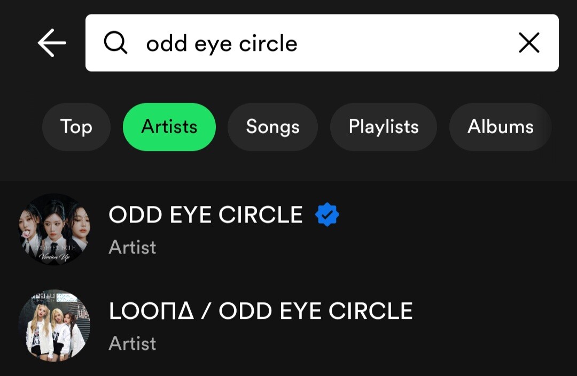The width and height of the screenshot is (577, 376).
Task: Go back using the left arrow
Action: tap(52, 43)
